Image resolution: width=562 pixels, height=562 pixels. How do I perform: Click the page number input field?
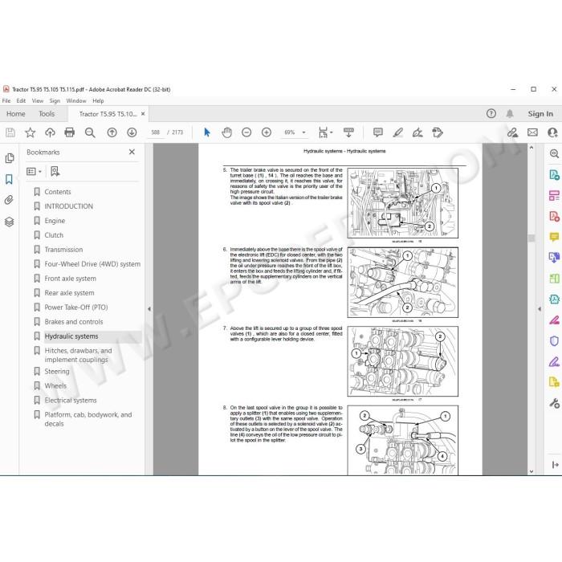coord(155,132)
